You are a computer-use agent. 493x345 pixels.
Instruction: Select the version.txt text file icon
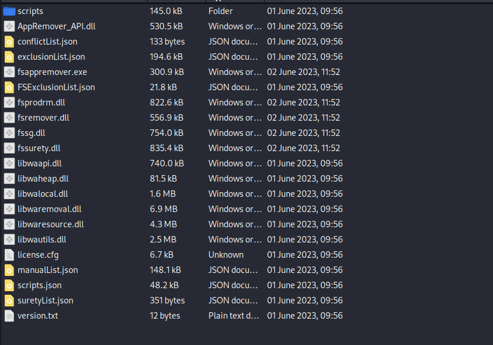click(x=9, y=316)
